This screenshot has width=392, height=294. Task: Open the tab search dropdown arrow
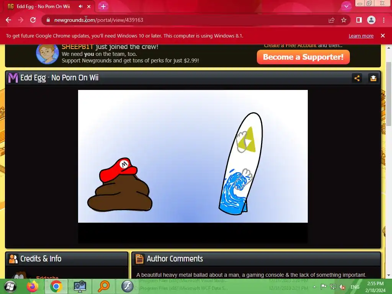346,7
